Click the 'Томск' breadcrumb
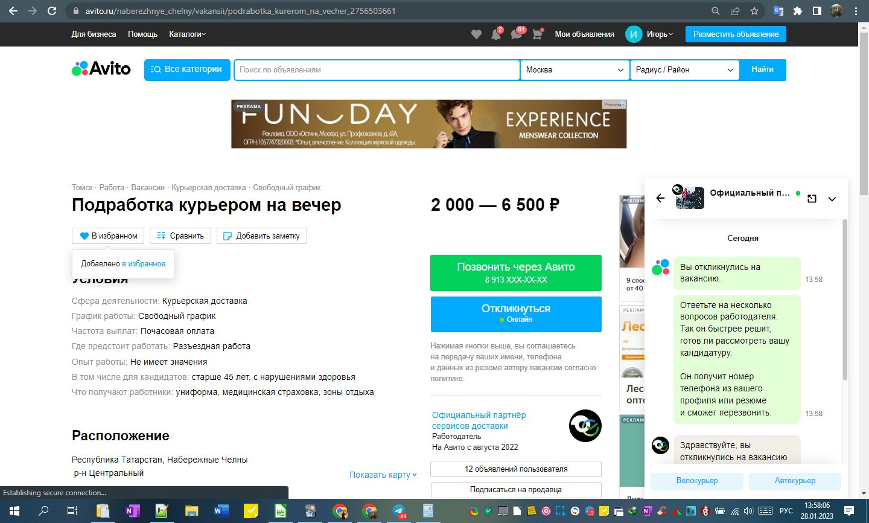Screen dimensions: 869x523 pyautogui.click(x=82, y=188)
